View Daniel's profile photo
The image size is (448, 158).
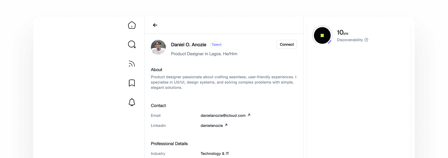[x=158, y=47]
